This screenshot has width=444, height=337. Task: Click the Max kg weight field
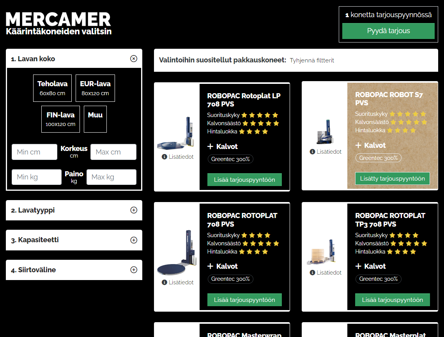[x=111, y=177]
